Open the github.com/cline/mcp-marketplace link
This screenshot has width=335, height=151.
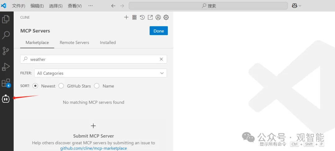point(94,148)
